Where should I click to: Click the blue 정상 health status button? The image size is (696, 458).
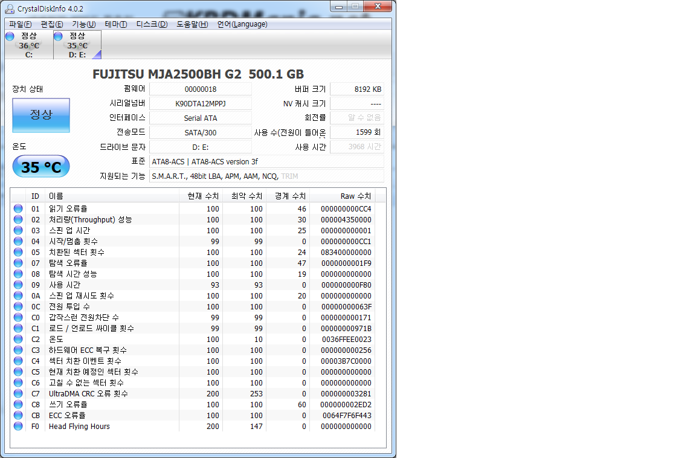tap(41, 115)
